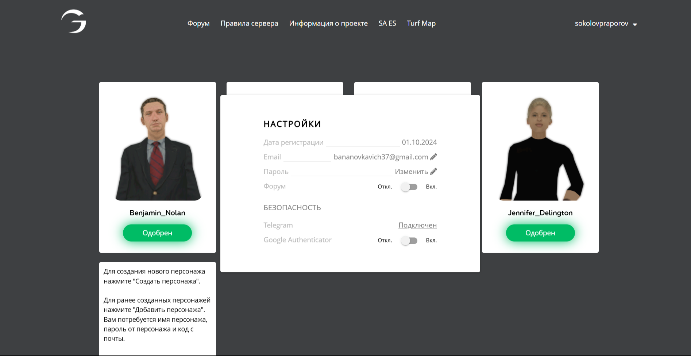
Task: Enable Google Authenticator switch
Action: (409, 241)
